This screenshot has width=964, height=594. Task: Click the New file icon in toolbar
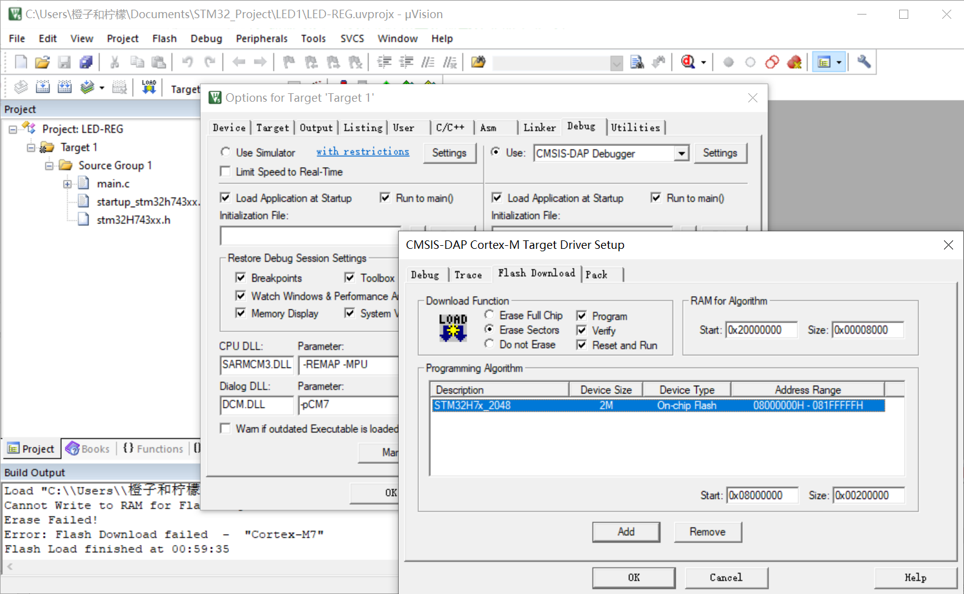point(21,62)
